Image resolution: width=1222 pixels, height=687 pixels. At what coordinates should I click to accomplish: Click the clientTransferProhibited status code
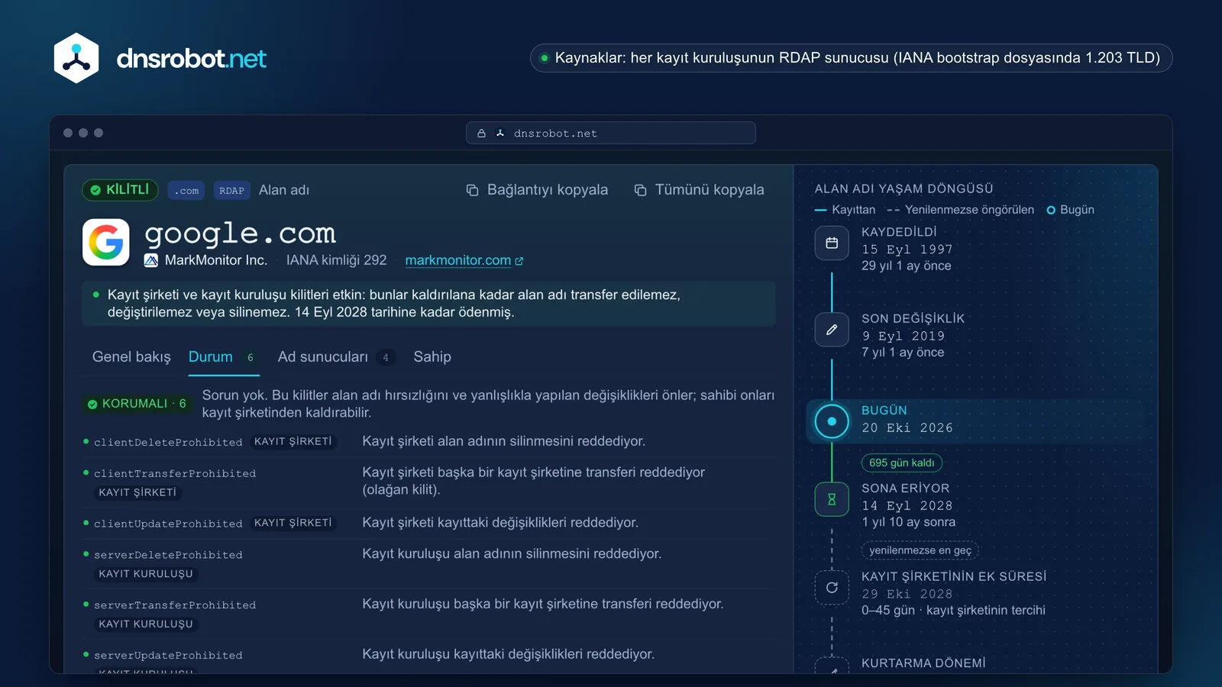(175, 474)
